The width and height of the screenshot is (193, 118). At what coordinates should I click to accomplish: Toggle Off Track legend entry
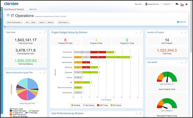tap(102, 105)
